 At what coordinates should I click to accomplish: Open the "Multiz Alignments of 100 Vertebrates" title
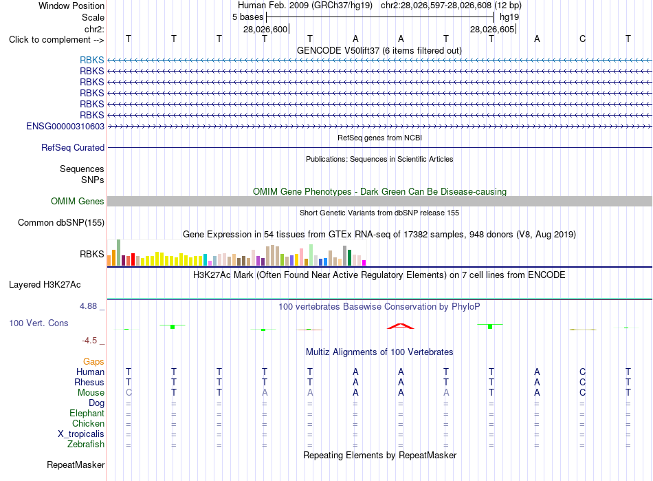click(379, 352)
